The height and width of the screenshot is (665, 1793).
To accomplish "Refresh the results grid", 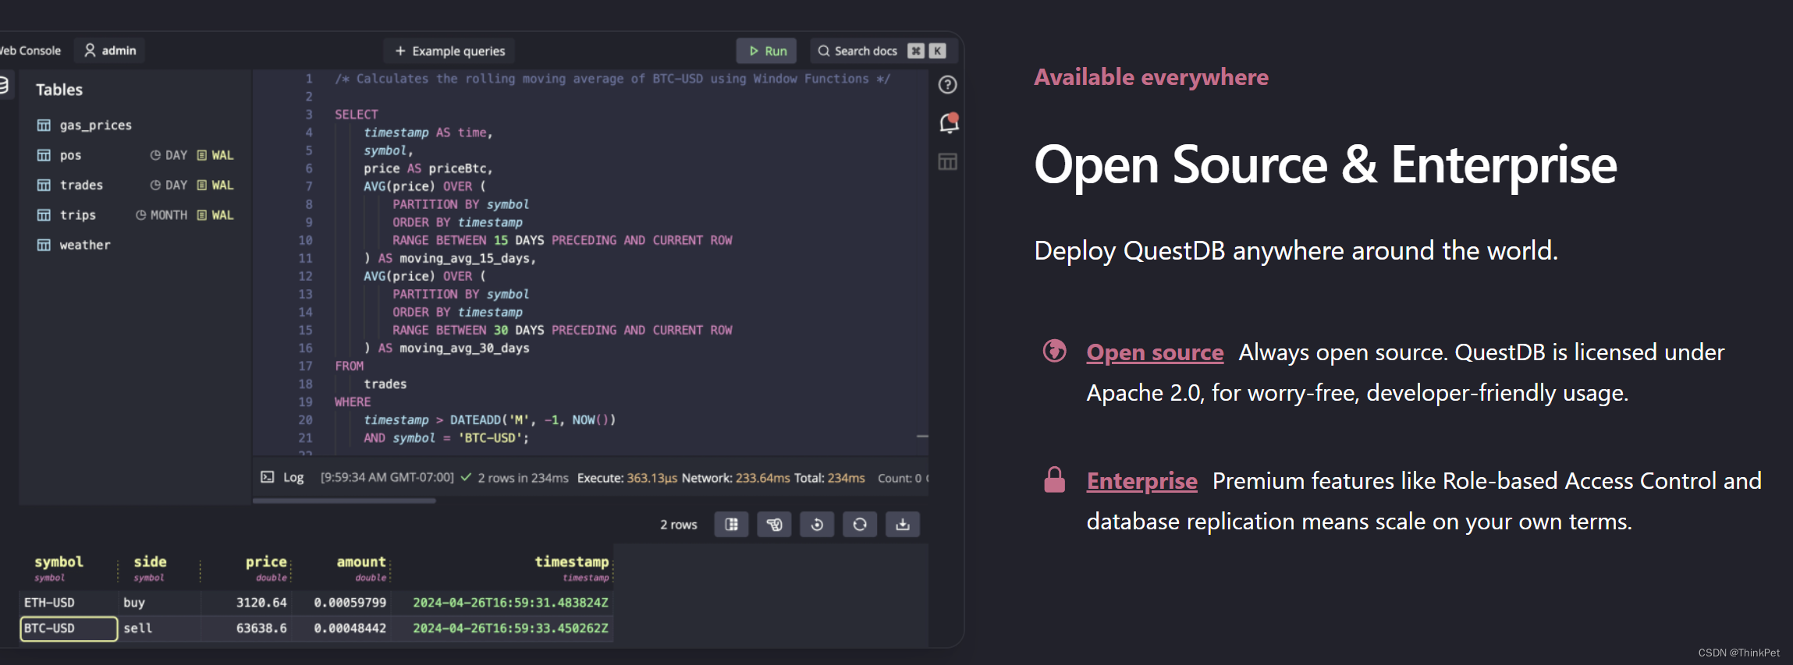I will (860, 525).
